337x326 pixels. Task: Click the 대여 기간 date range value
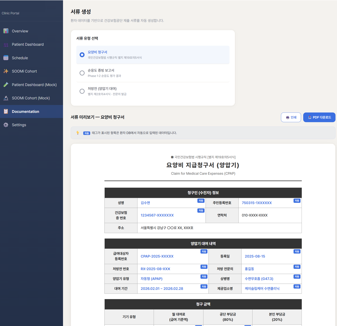pyautogui.click(x=162, y=288)
